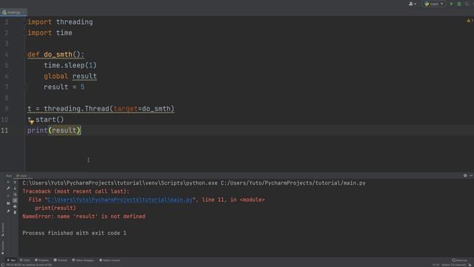The height and width of the screenshot is (267, 474).
Task: Open the run configuration dropdown labeled main
Action: click(434, 4)
